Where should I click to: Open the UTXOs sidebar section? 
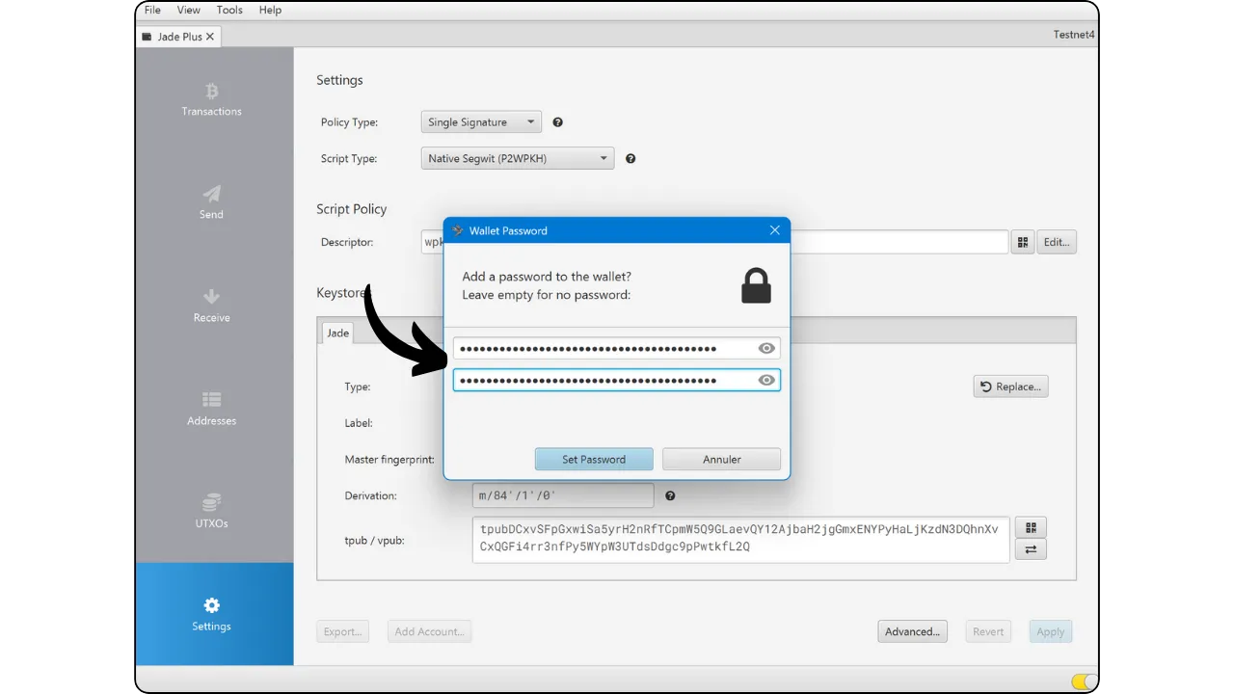211,512
